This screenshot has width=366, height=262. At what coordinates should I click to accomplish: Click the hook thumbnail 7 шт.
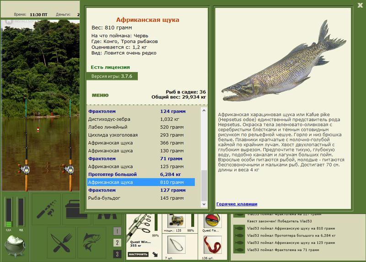[176, 245]
